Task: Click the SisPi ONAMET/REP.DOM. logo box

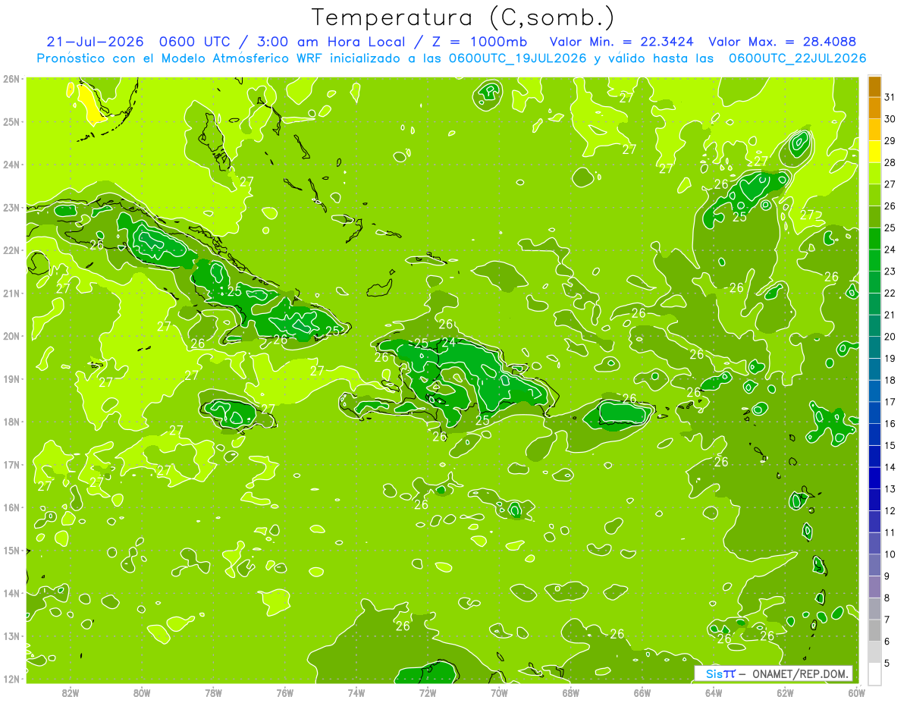Action: coord(774,673)
